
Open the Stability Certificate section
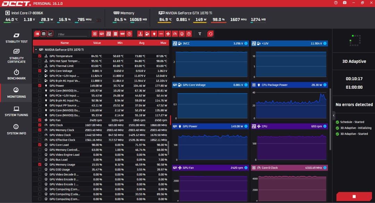[16, 56]
